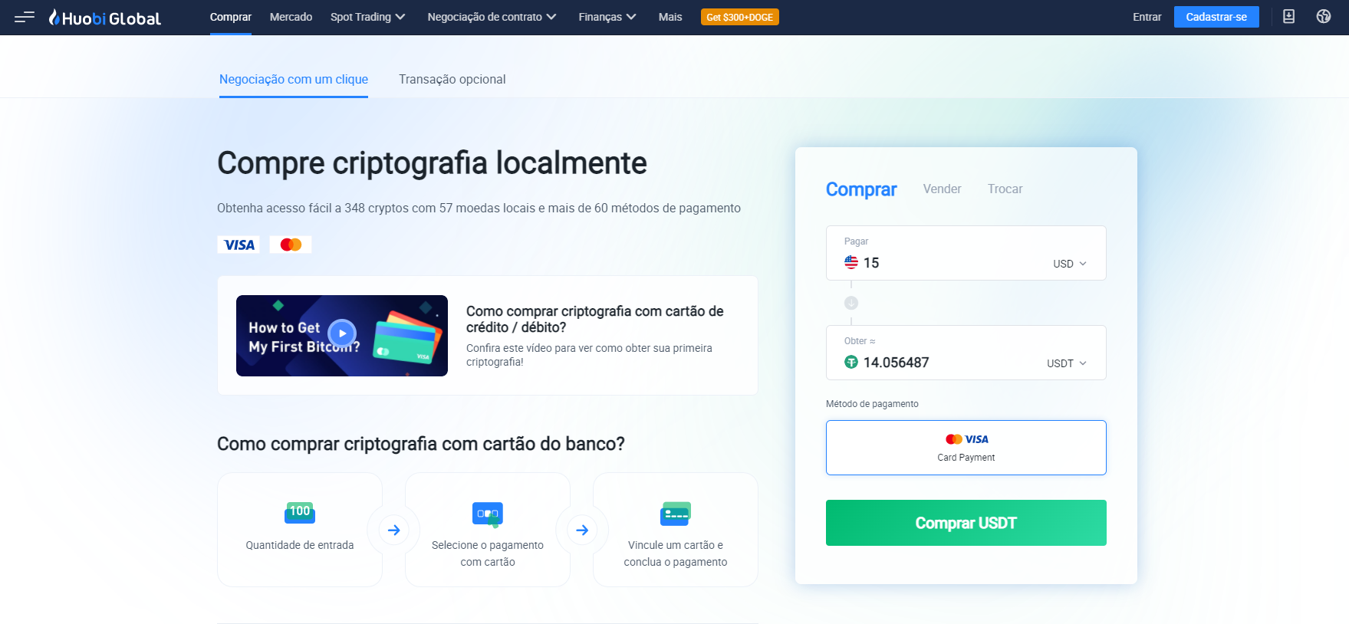
Task: Play the How to Get My First Bitcoin video
Action: click(342, 333)
